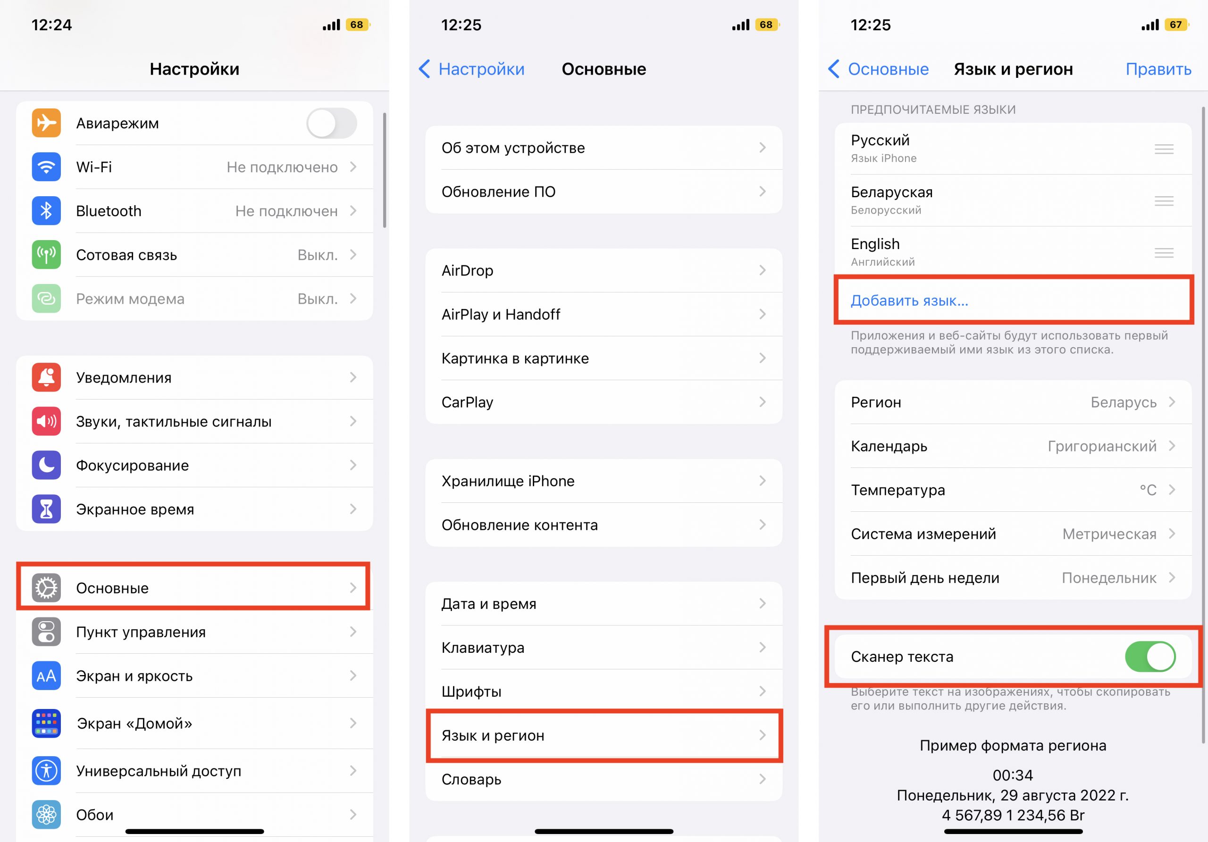Tap the Фокусирование (Focus) icon
1208x842 pixels.
click(47, 462)
